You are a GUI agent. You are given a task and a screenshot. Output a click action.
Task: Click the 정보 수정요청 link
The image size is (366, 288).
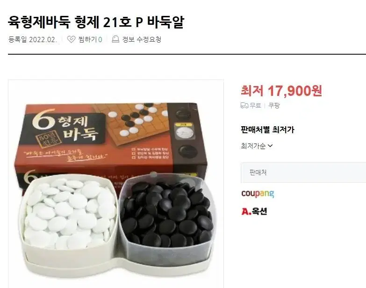pyautogui.click(x=142, y=39)
